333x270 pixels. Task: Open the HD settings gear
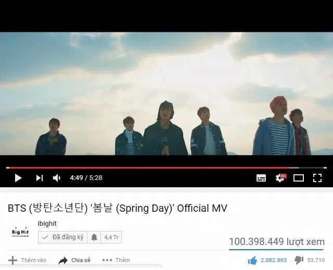280,178
